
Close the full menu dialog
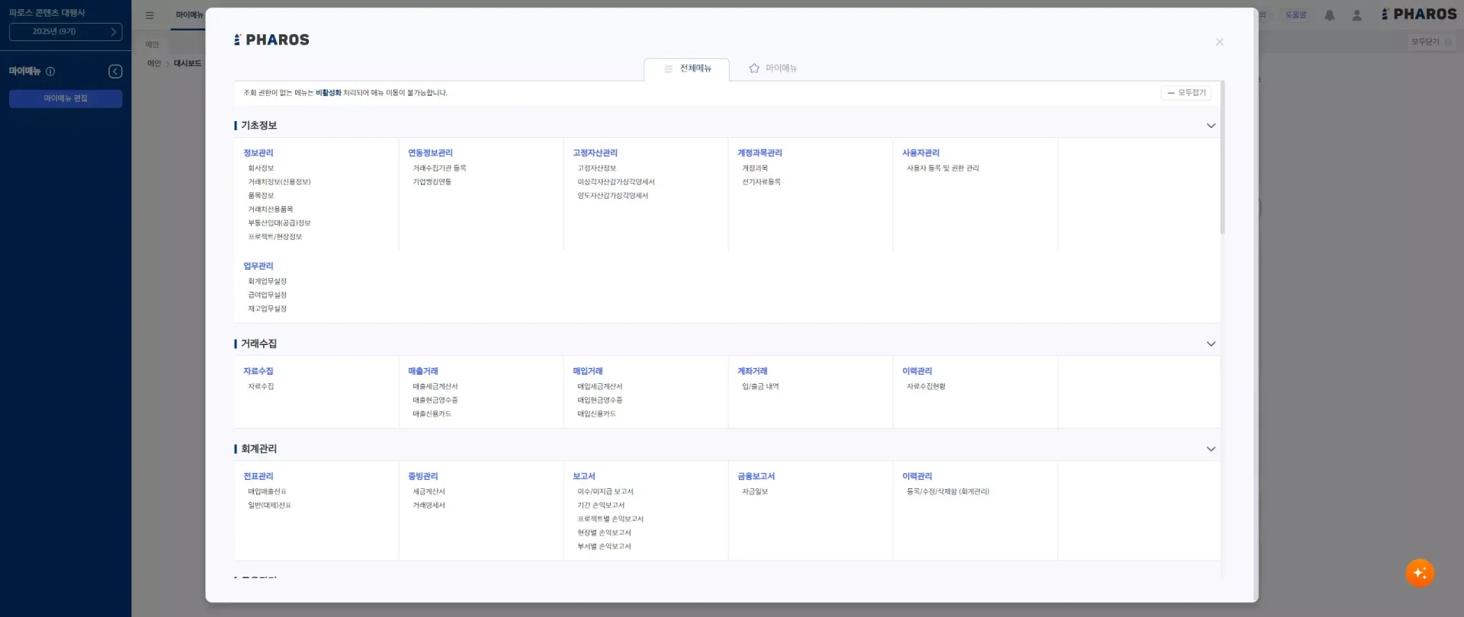[x=1219, y=43]
